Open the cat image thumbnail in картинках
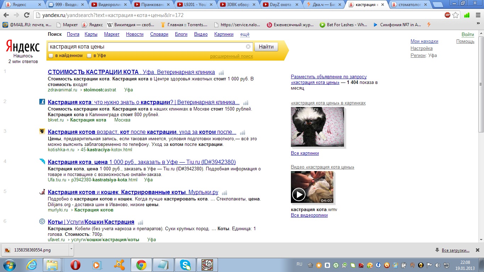Image resolution: width=484 pixels, height=272 pixels. tap(317, 127)
